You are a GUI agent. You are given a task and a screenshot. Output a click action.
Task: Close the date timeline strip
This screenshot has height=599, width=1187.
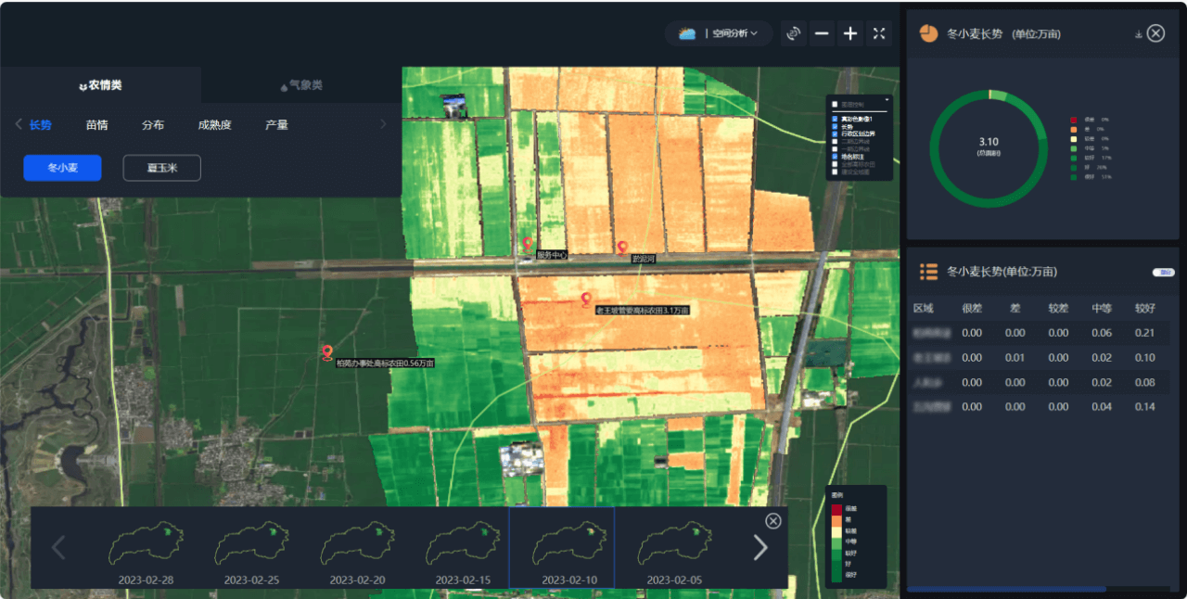coord(773,521)
